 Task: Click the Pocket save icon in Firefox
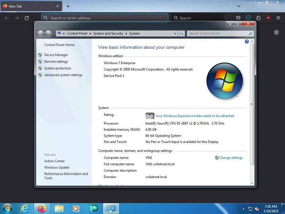pos(238,18)
